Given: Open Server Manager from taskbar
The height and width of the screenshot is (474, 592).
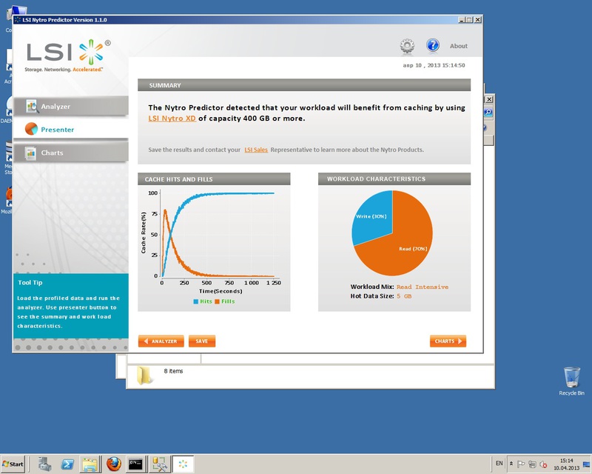Looking at the screenshot, I should point(45,464).
